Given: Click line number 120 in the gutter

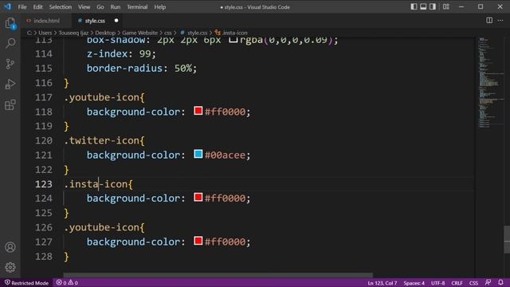Looking at the screenshot, I should pyautogui.click(x=44, y=140).
